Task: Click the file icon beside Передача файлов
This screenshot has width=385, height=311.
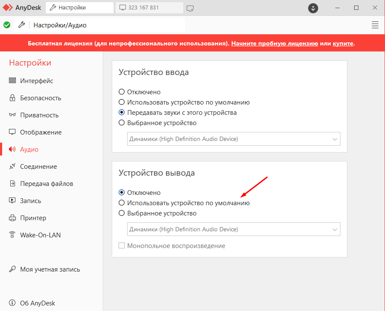Action: [x=12, y=183]
